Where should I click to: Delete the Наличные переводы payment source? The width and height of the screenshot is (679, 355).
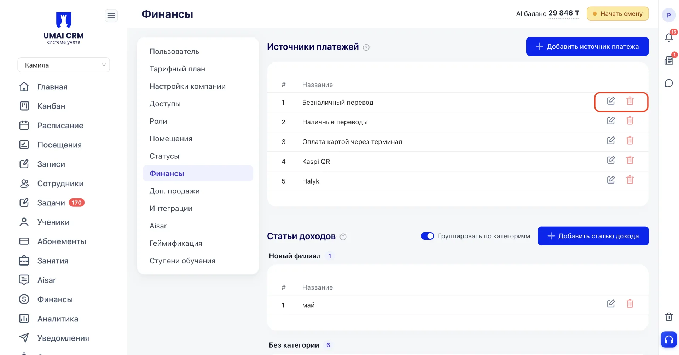point(630,121)
